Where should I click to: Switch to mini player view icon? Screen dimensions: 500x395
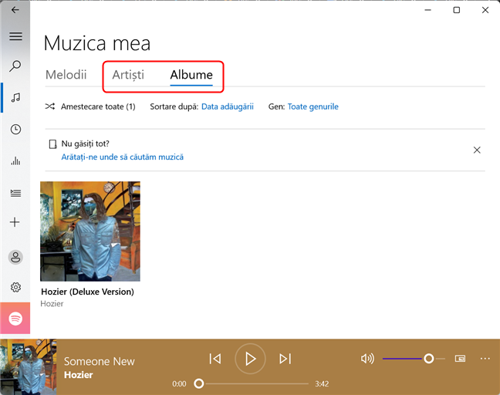click(460, 359)
